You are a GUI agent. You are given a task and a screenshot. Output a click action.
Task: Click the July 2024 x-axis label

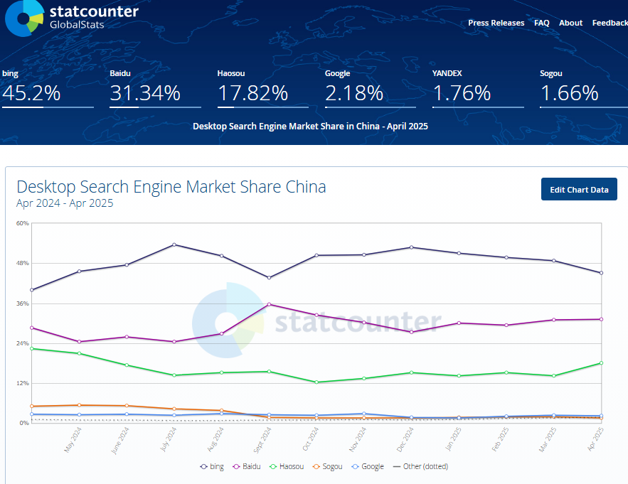pos(169,439)
